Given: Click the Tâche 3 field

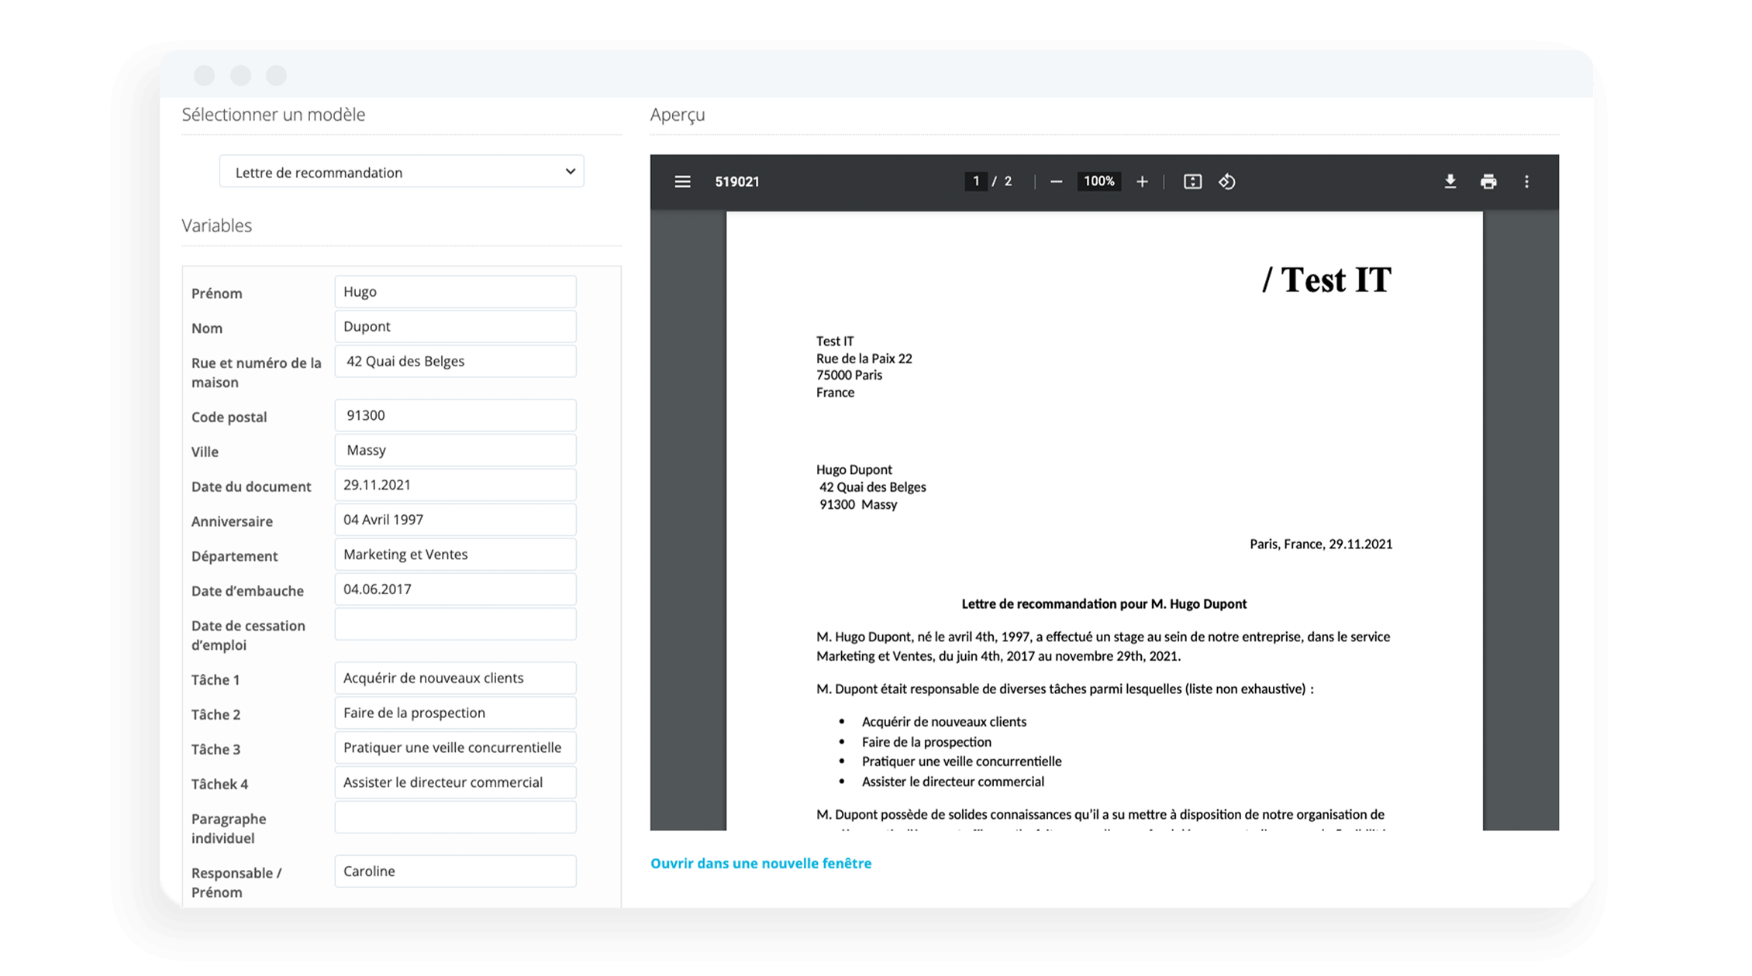Looking at the screenshot, I should (x=455, y=747).
